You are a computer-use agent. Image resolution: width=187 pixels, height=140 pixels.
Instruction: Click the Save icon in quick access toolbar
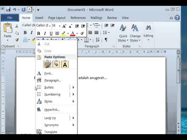point(8,9)
